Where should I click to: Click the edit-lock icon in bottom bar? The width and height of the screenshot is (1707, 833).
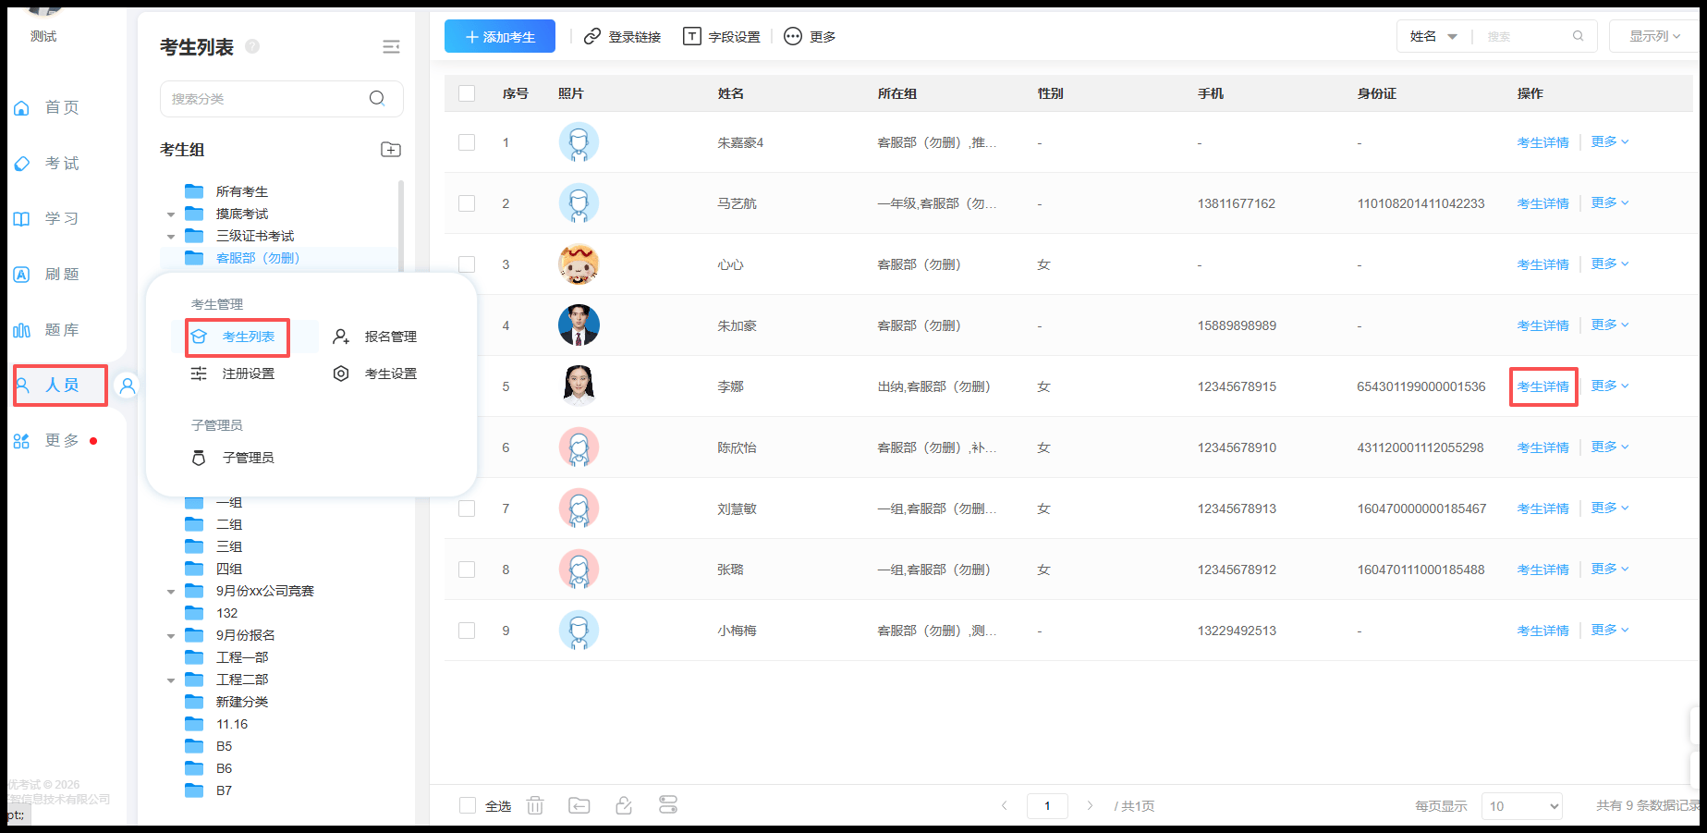[624, 805]
